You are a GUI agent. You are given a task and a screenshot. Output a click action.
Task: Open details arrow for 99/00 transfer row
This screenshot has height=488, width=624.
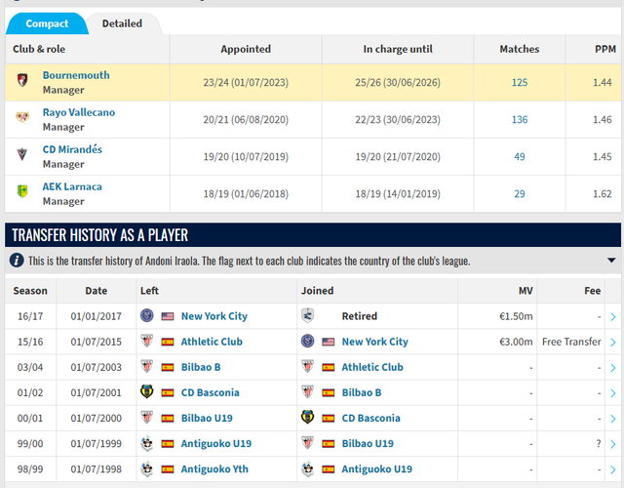point(613,444)
